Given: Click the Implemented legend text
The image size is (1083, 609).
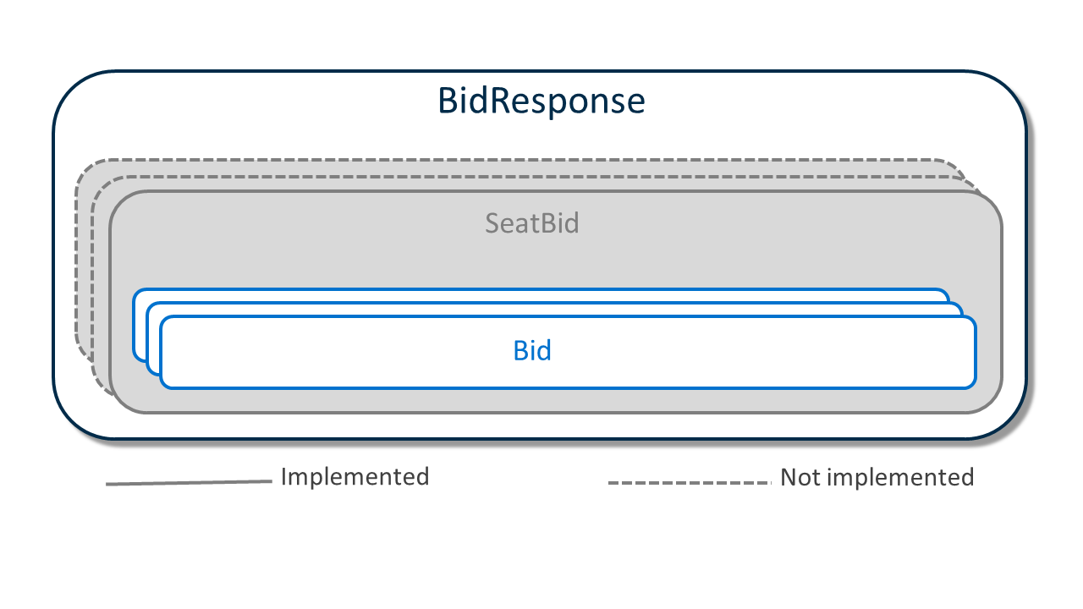Looking at the screenshot, I should point(355,476).
